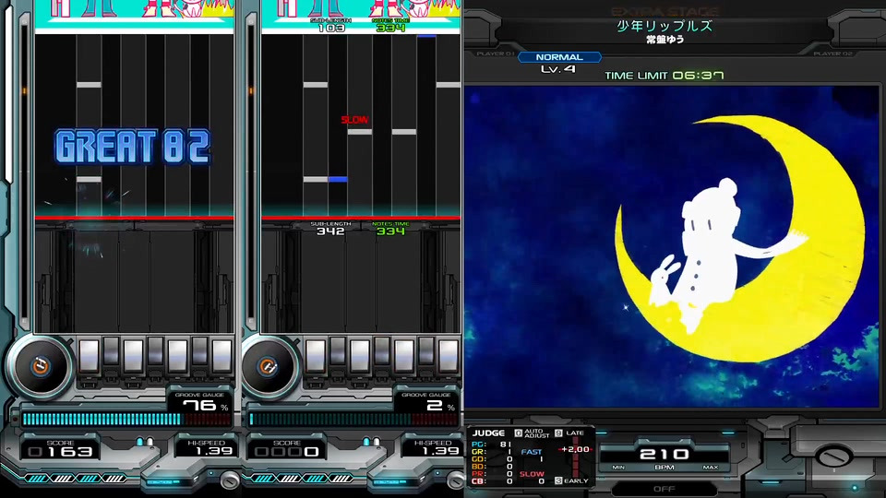886x498 pixels.
Task: Click the +2.00 timing offset value
Action: coord(575,449)
